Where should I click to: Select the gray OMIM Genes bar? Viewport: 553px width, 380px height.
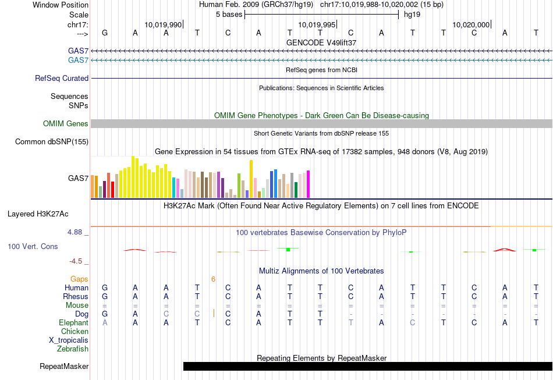pyautogui.click(x=321, y=123)
